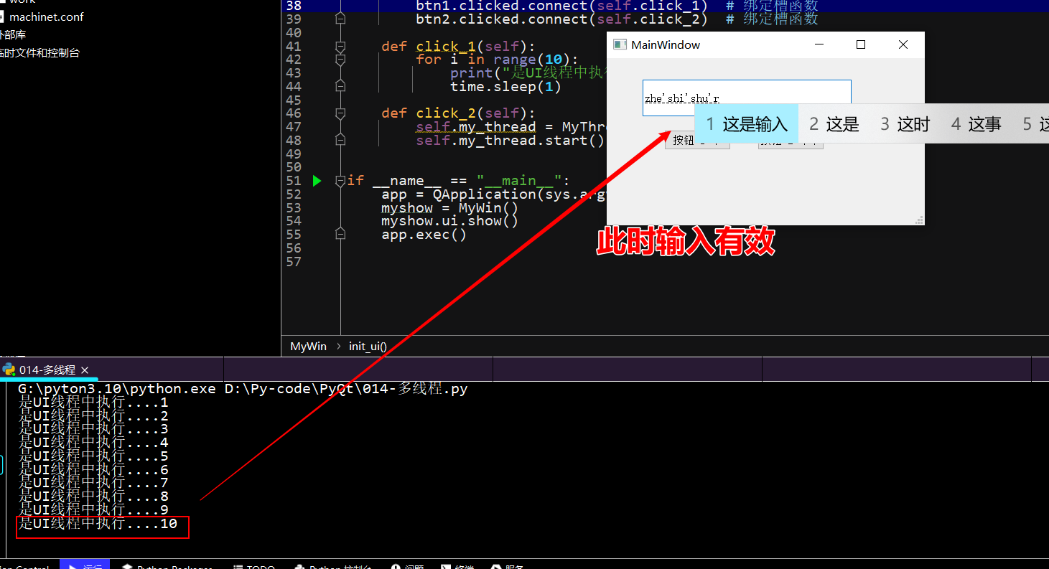Click the MainWindow resize grip corner
The height and width of the screenshot is (569, 1049).
pos(920,220)
